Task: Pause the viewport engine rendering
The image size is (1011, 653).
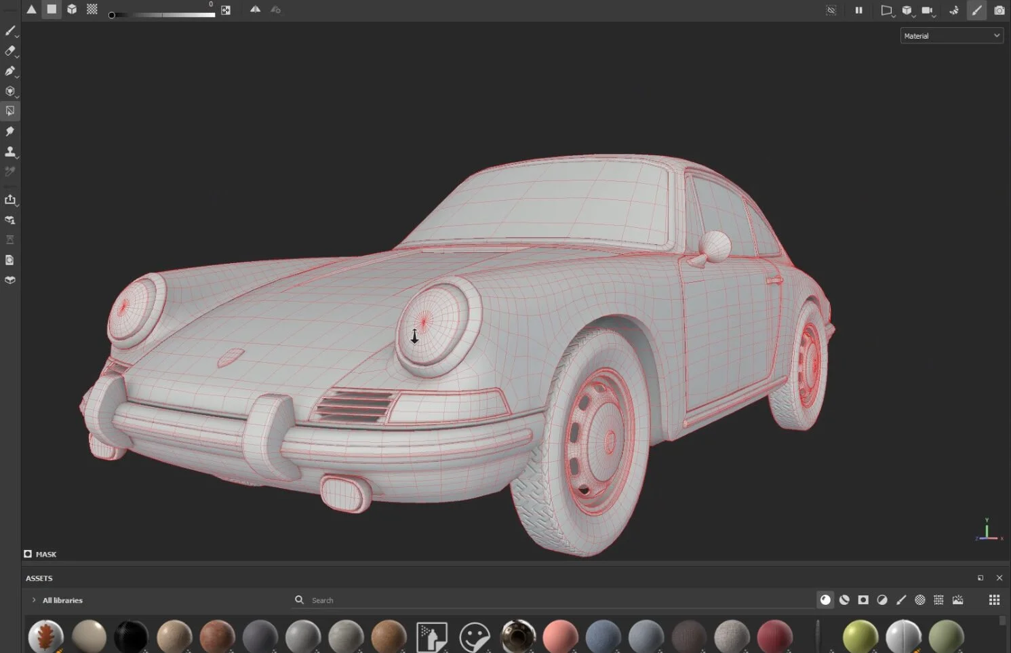Action: [858, 10]
